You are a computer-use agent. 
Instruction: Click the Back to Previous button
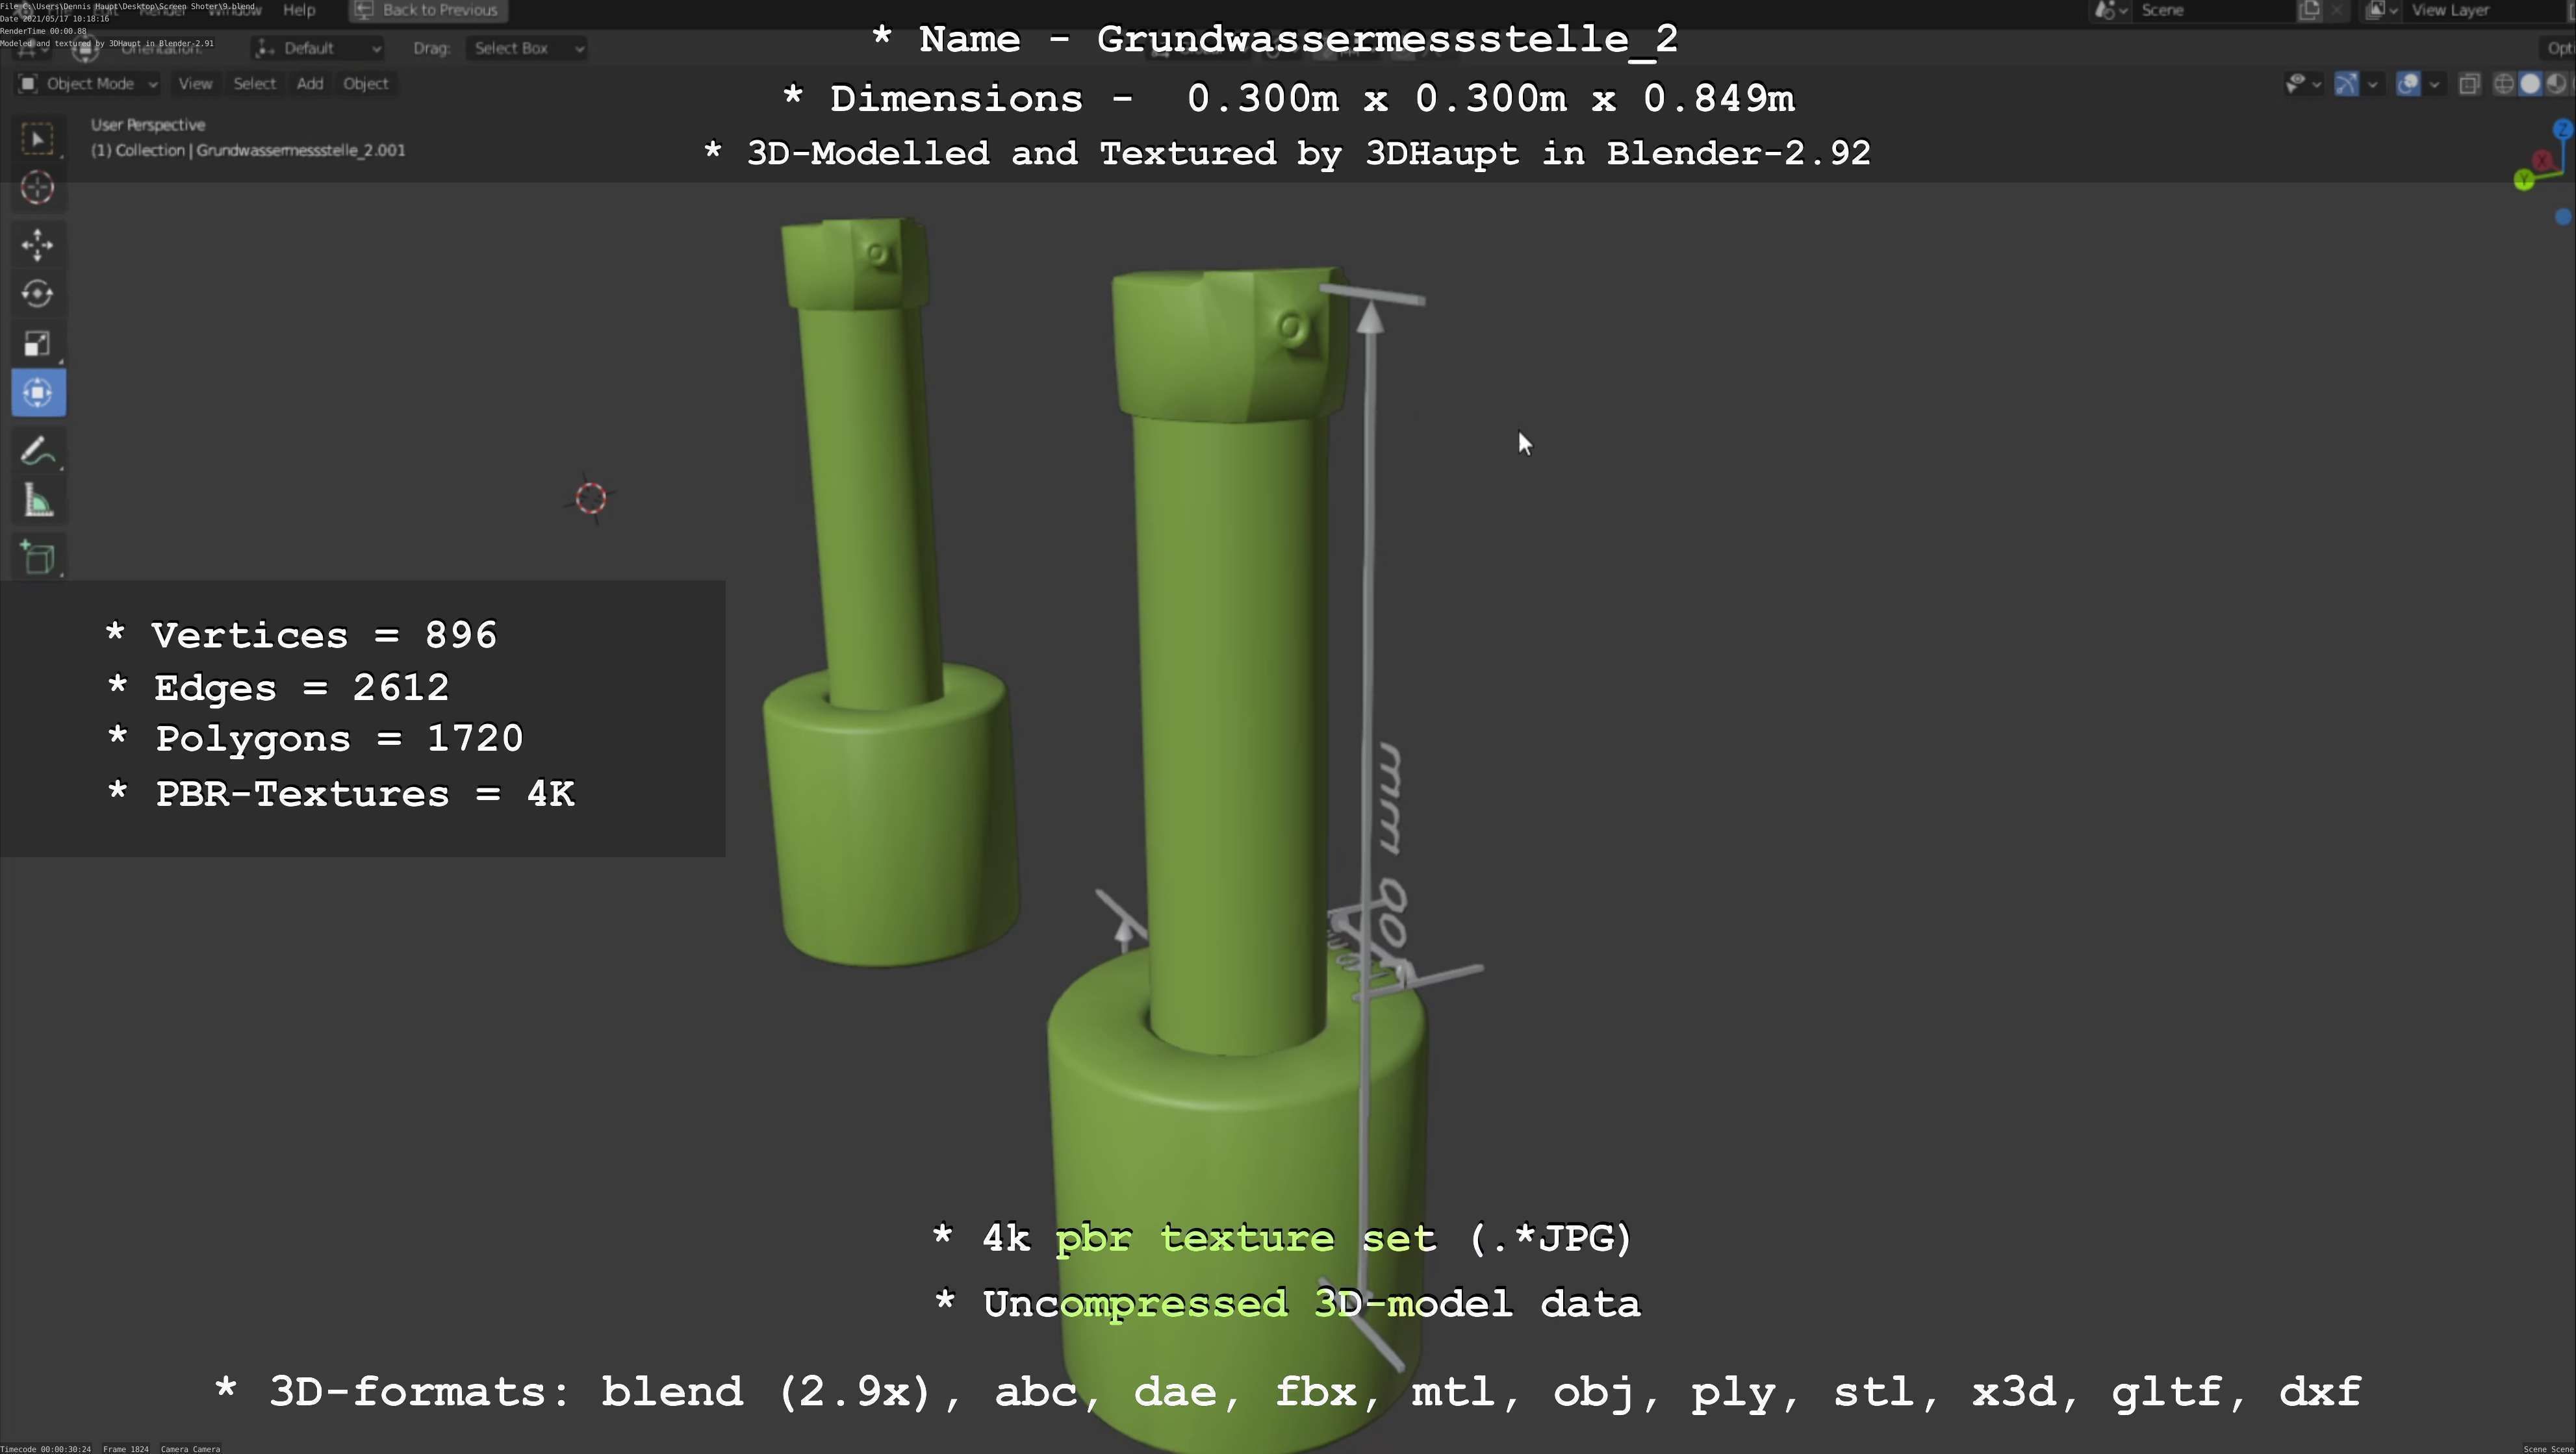[428, 10]
